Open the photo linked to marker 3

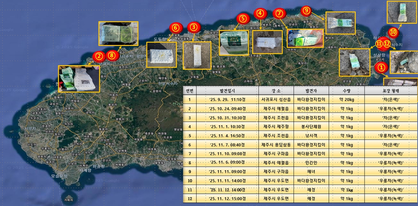[x=197, y=55]
